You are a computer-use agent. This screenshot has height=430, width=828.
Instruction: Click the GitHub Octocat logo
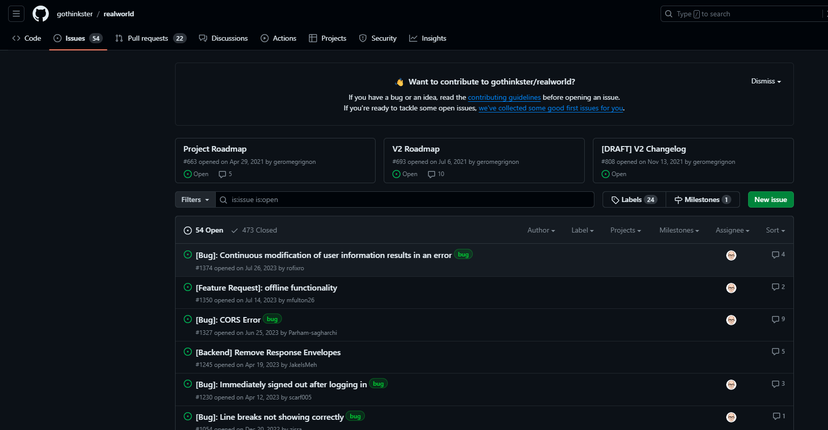point(41,14)
